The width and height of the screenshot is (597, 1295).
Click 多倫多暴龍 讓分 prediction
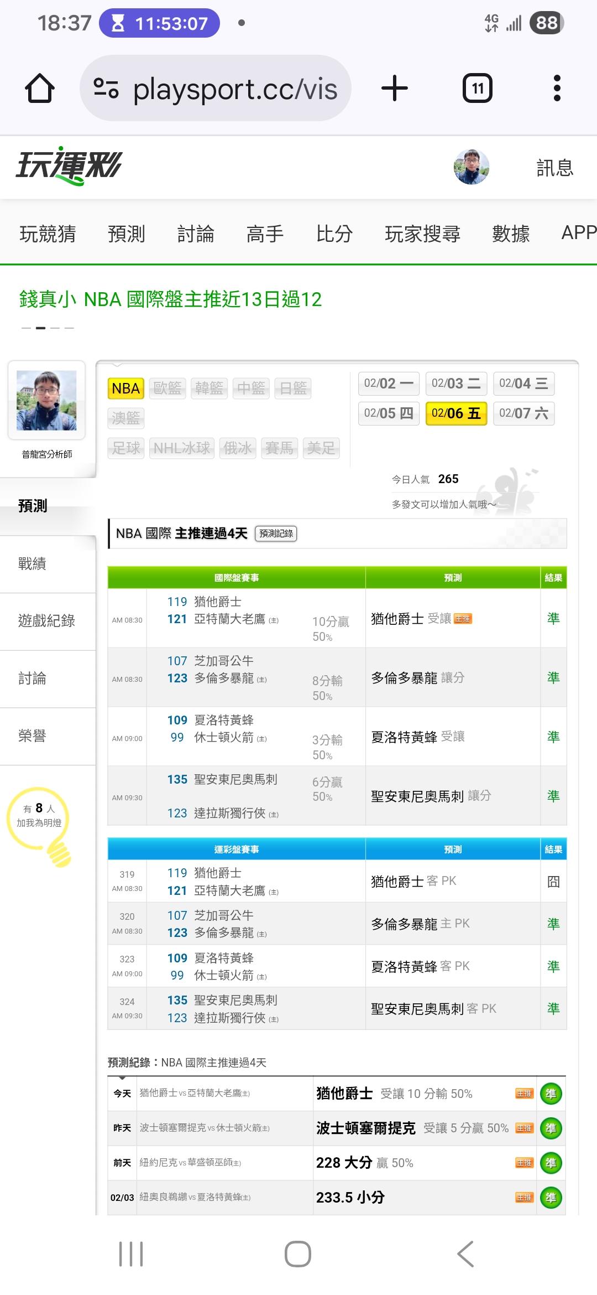(417, 678)
